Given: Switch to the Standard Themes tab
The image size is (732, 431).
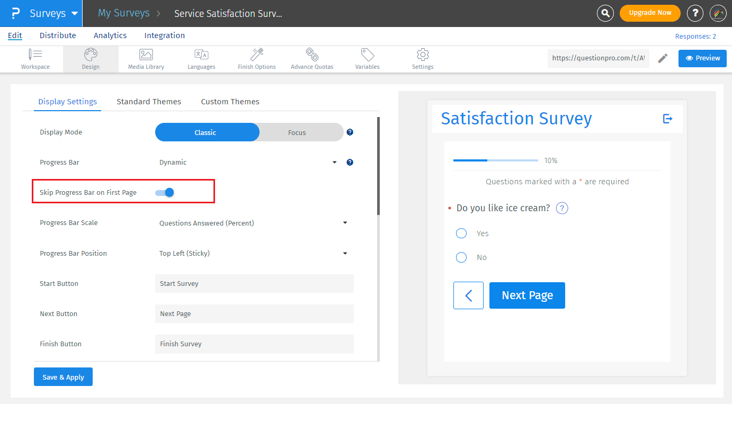Looking at the screenshot, I should (x=149, y=102).
